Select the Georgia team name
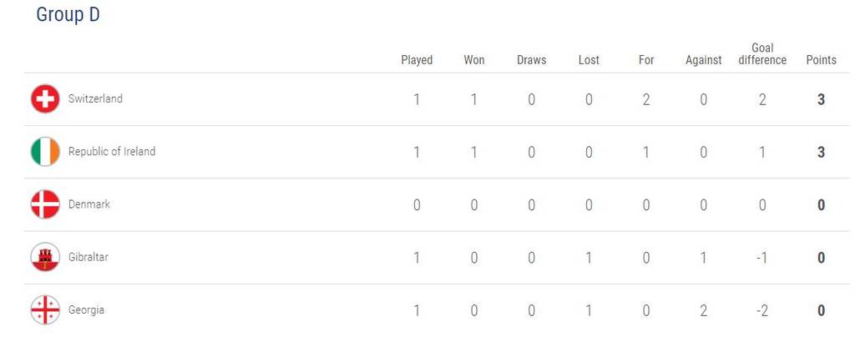This screenshot has width=855, height=342. click(x=86, y=309)
